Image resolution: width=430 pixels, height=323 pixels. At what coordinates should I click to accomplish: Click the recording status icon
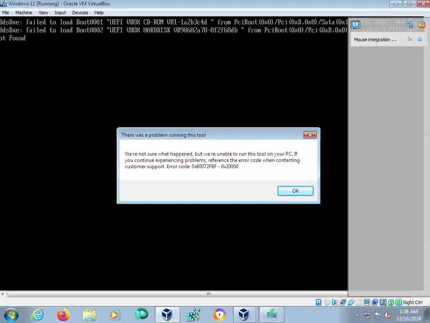click(375, 302)
